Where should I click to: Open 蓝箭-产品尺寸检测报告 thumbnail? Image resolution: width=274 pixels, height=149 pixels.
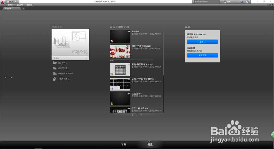tap(120, 84)
